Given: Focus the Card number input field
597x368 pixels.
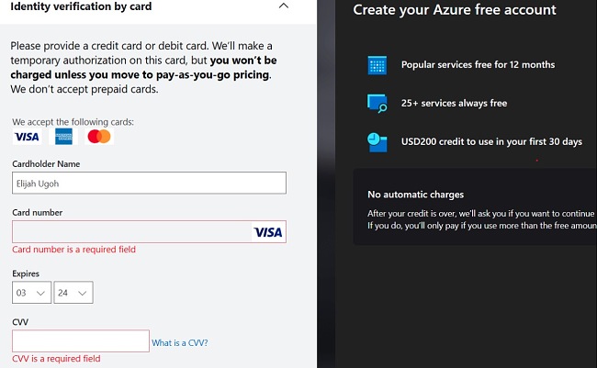Looking at the screenshot, I should 149,232.
